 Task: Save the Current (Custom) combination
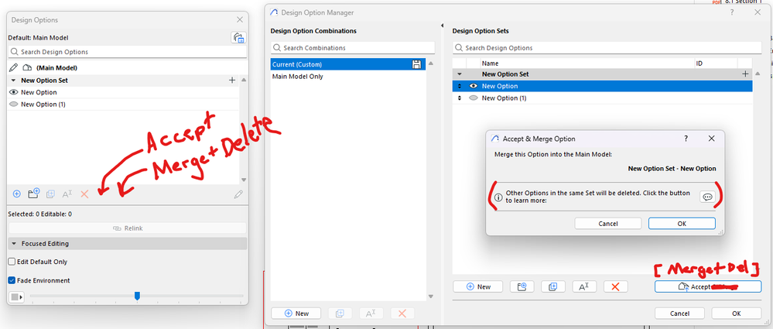pyautogui.click(x=416, y=64)
